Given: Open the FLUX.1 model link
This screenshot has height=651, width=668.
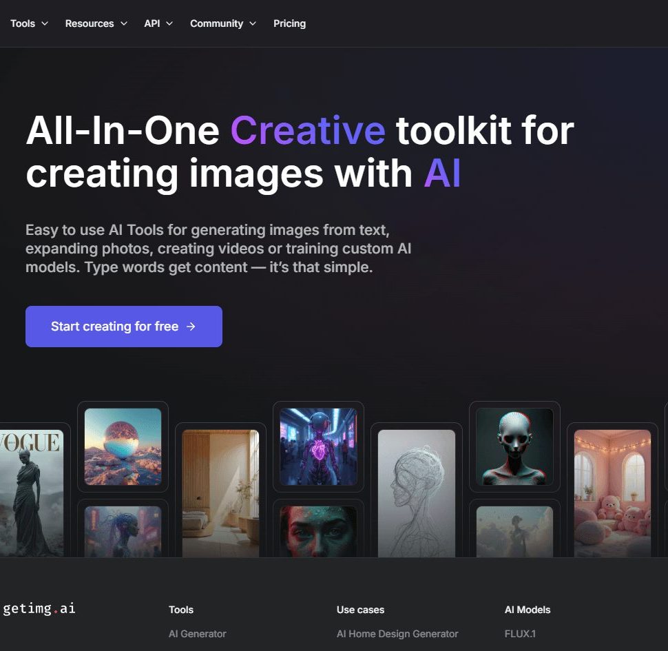Looking at the screenshot, I should coord(520,634).
